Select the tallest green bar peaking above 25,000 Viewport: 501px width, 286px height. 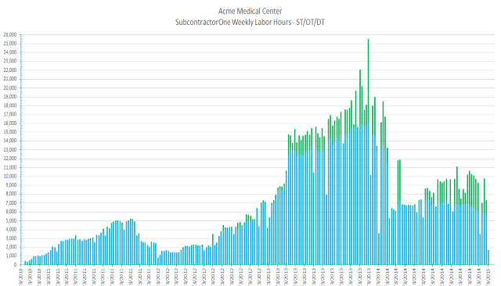tap(368, 81)
